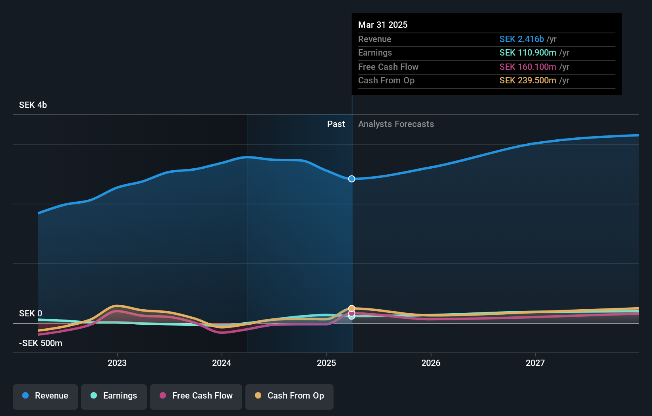Click the SEK 110.900m earnings value
652x416 pixels.
pyautogui.click(x=528, y=53)
